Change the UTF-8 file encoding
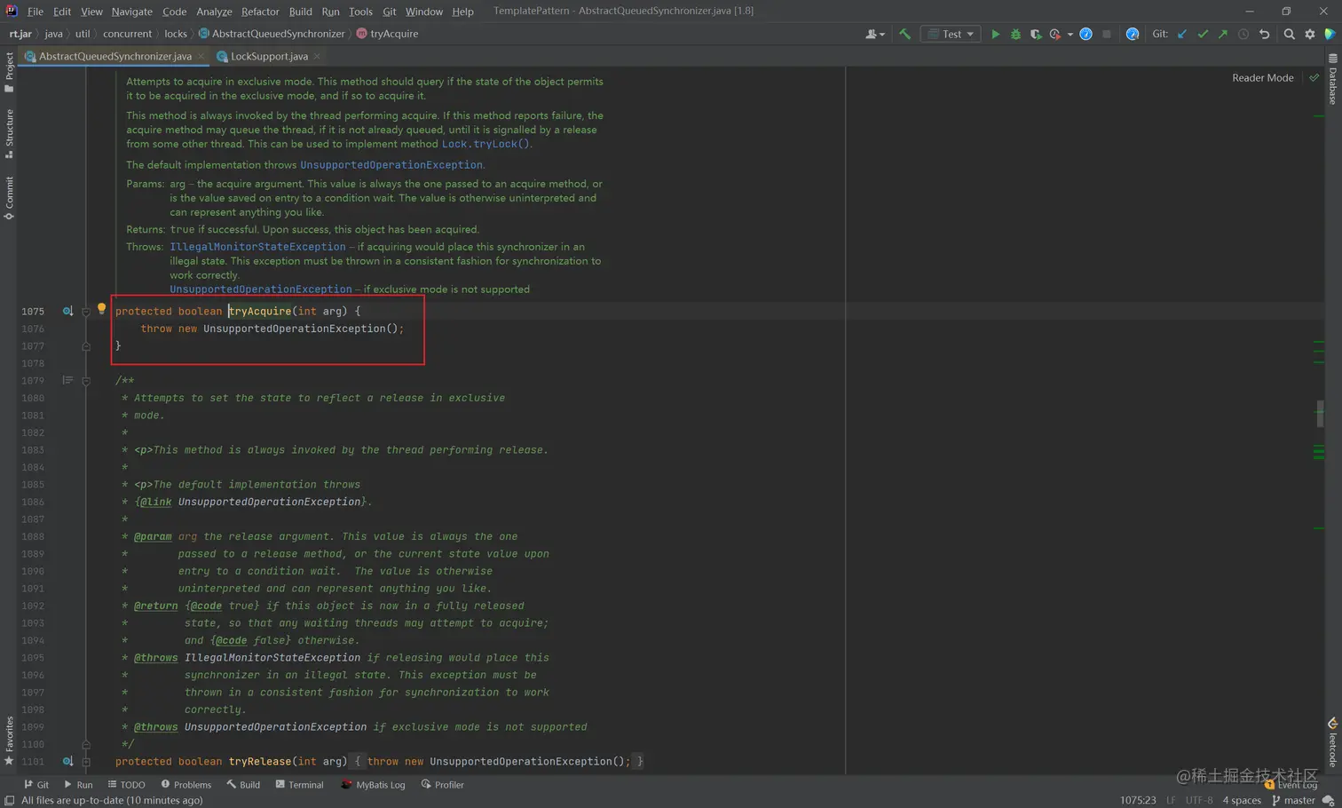Screen dimensions: 1342x808 (x=1198, y=800)
